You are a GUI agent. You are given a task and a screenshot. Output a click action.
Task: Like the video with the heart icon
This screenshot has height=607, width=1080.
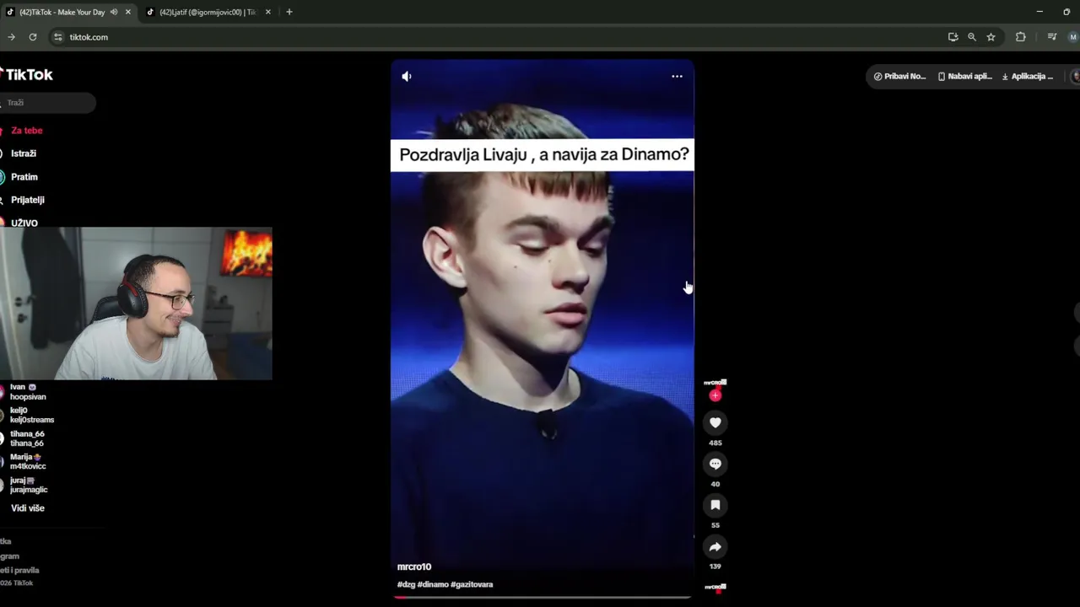(715, 422)
